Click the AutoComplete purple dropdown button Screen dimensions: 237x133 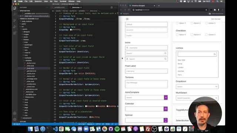pos(166,98)
